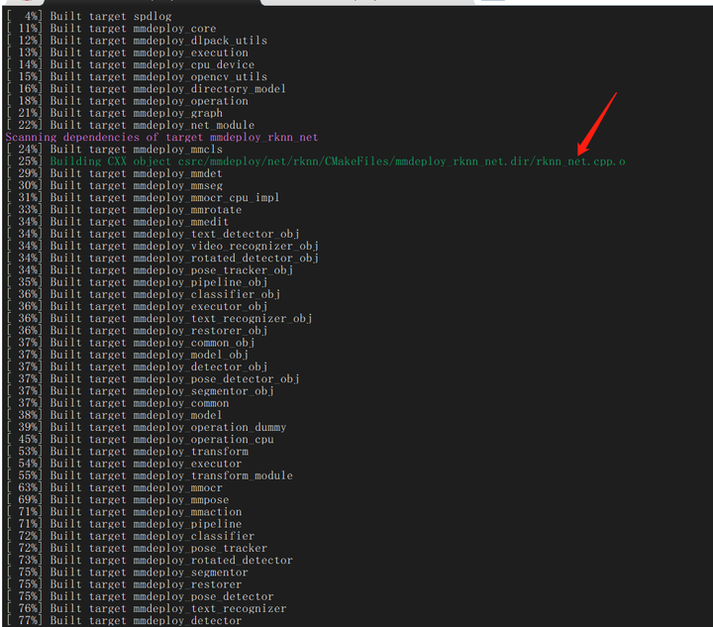This screenshot has height=627, width=713.
Task: Click the 'Built target spdlog' line
Action: click(89, 17)
